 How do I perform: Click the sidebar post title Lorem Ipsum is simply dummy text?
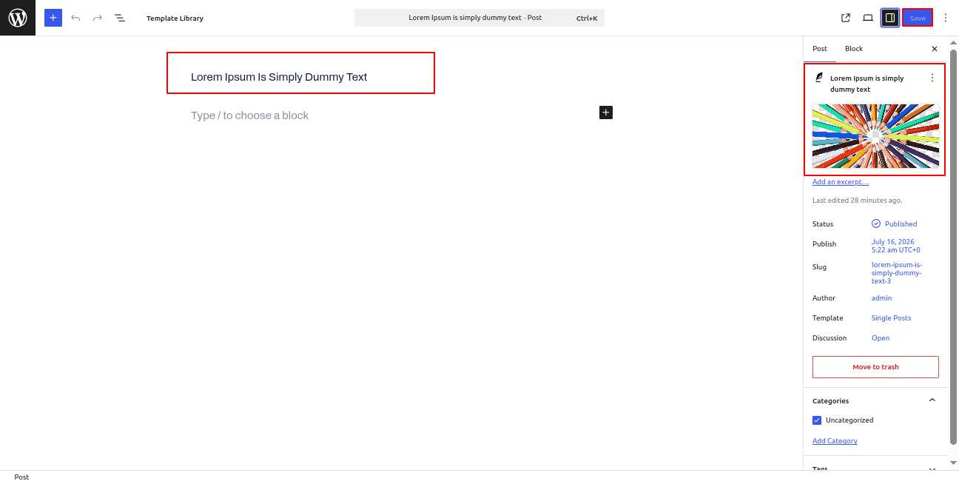(x=867, y=84)
